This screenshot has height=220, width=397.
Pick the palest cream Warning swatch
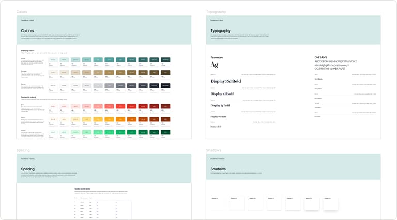click(x=53, y=119)
